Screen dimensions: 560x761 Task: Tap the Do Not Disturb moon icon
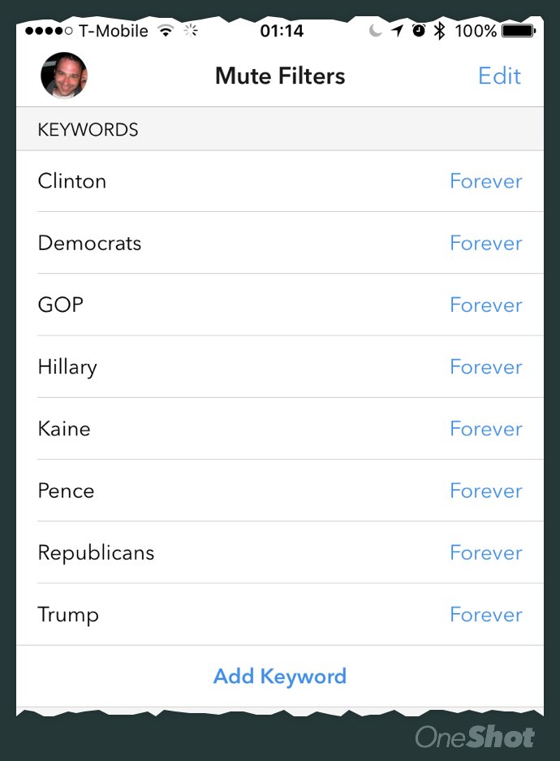pyautogui.click(x=375, y=31)
